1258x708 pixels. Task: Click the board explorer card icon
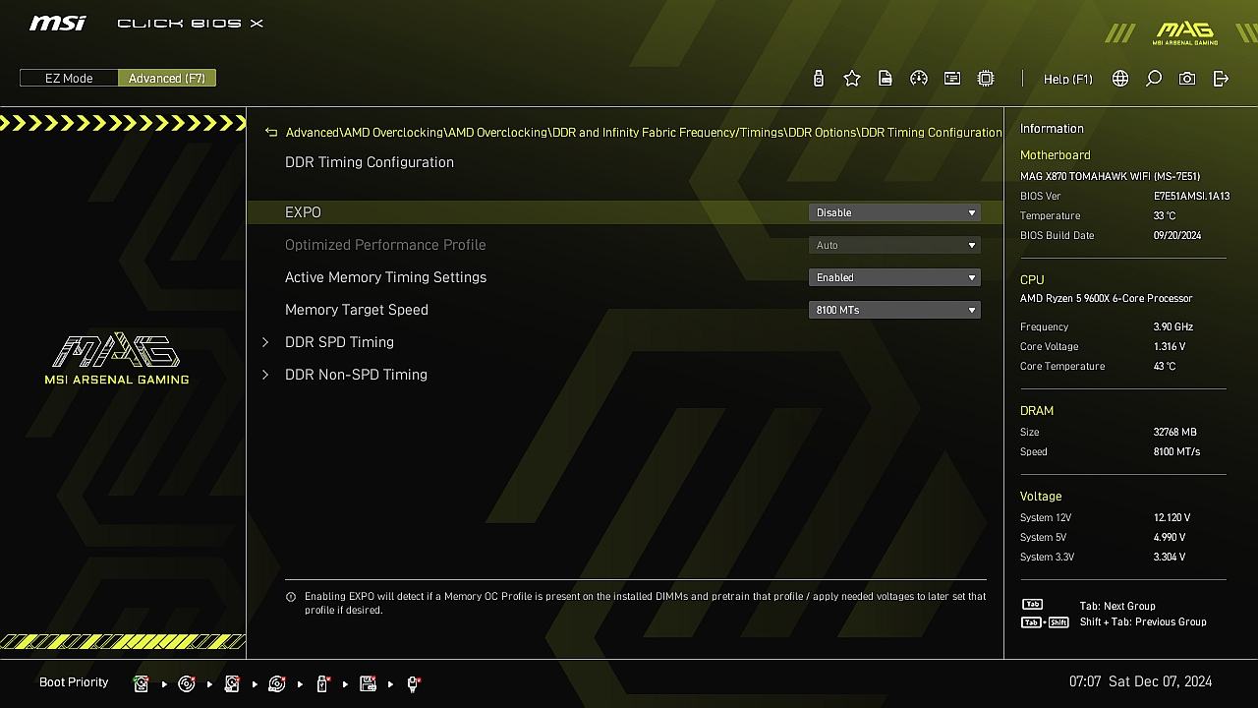coord(952,79)
